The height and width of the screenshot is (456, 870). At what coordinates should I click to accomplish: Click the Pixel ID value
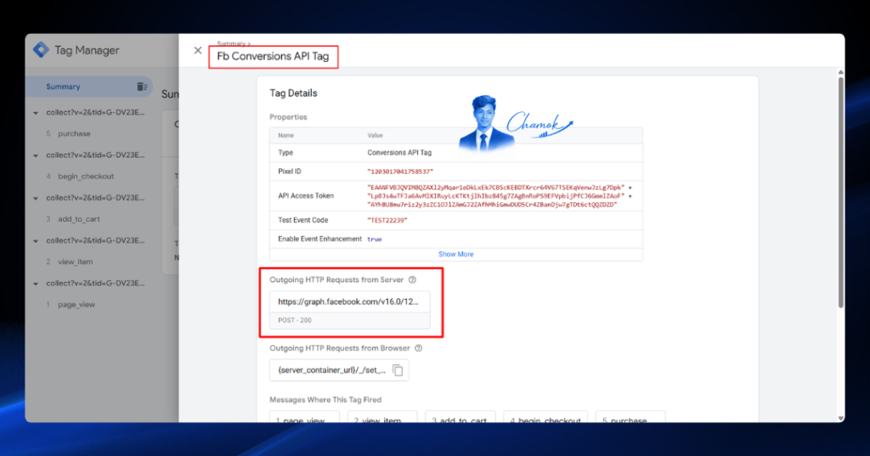pyautogui.click(x=400, y=172)
